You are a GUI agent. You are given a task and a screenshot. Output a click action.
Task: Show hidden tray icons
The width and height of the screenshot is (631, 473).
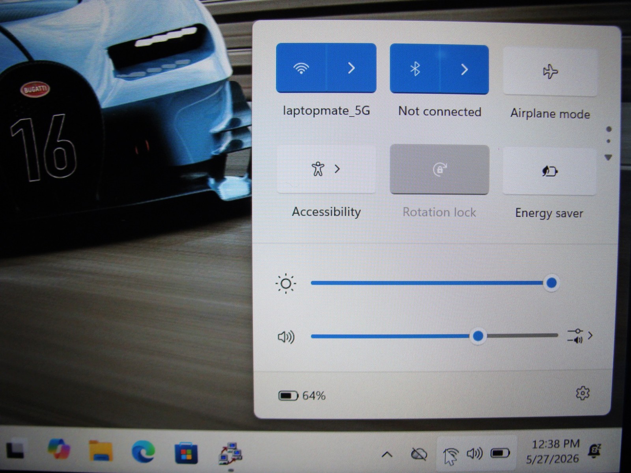387,454
